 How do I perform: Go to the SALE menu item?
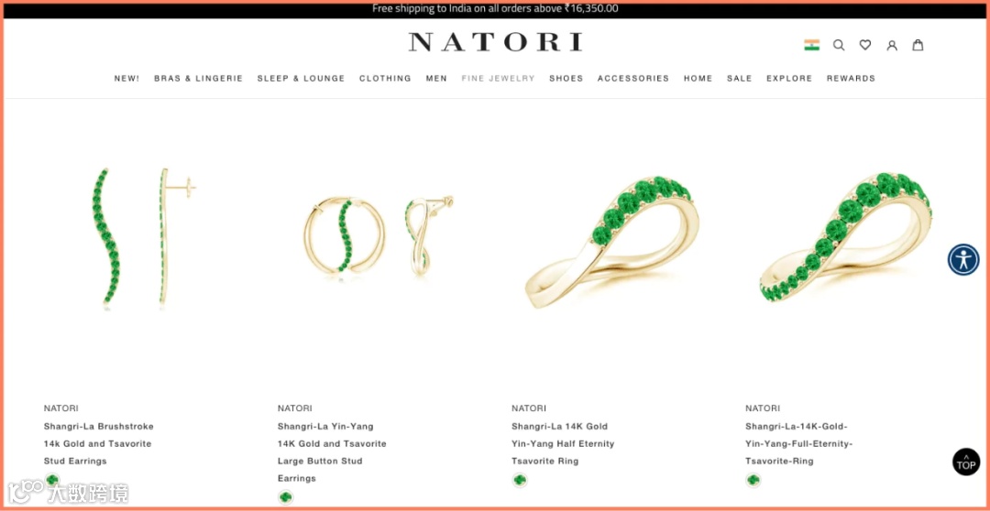coord(740,78)
